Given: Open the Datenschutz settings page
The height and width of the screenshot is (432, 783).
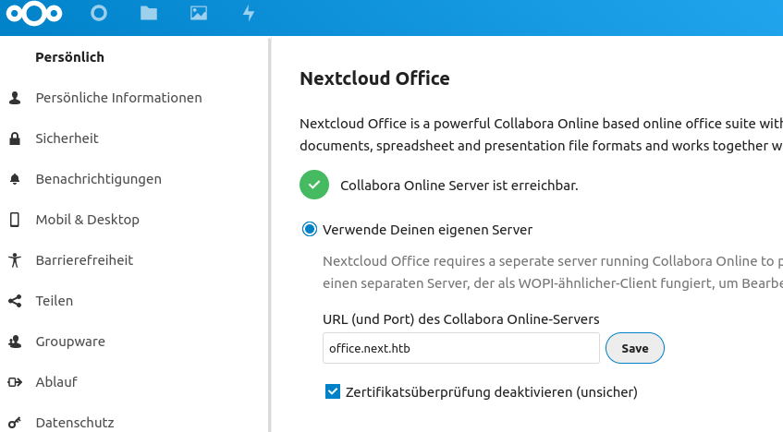Looking at the screenshot, I should pyautogui.click(x=74, y=423).
